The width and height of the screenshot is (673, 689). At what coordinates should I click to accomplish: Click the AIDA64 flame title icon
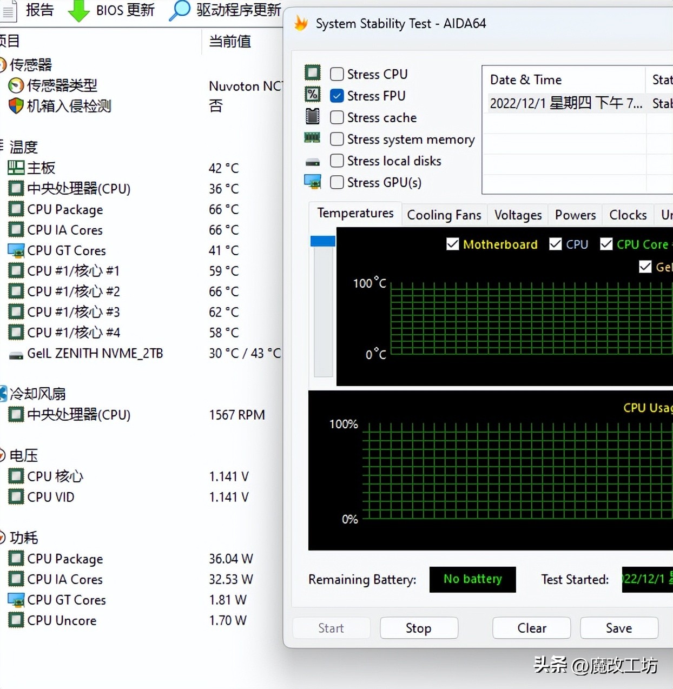pyautogui.click(x=301, y=24)
